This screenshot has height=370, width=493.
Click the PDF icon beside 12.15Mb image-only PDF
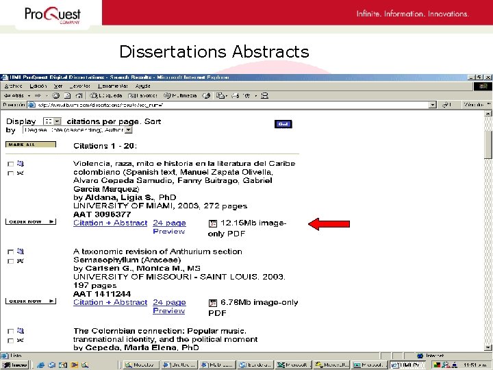click(x=213, y=223)
